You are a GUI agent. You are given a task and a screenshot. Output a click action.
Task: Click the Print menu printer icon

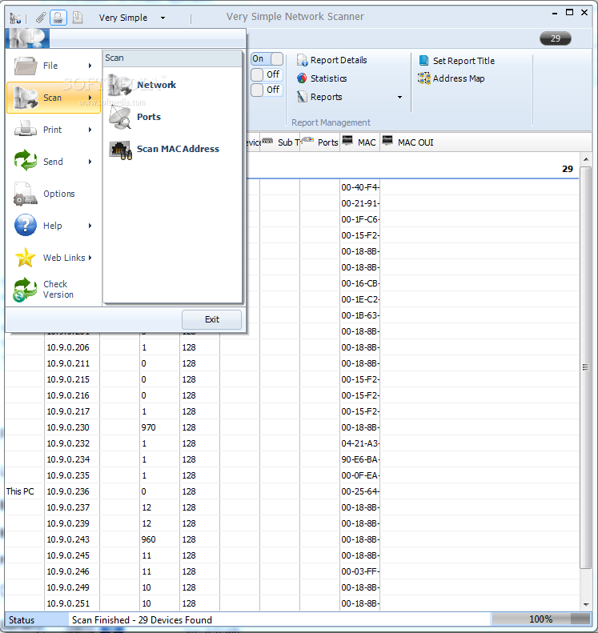[25, 130]
